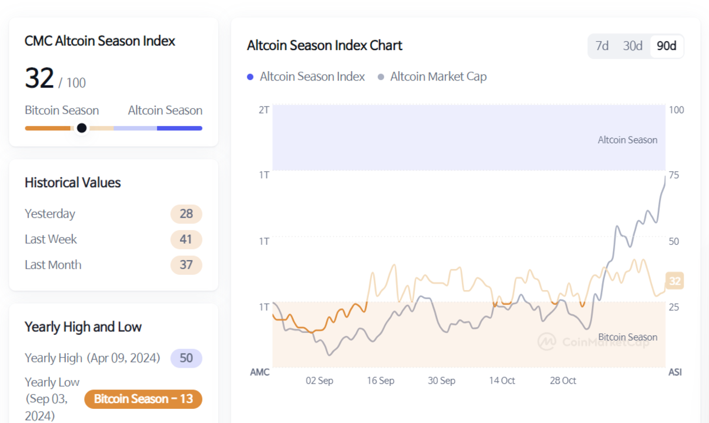The height and width of the screenshot is (423, 709).
Task: Switch chart range to 7d
Action: pyautogui.click(x=602, y=46)
